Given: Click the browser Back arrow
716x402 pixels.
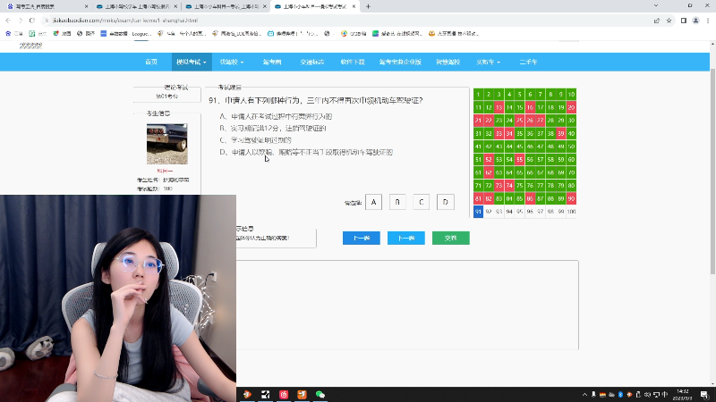Looking at the screenshot, I should (8, 21).
